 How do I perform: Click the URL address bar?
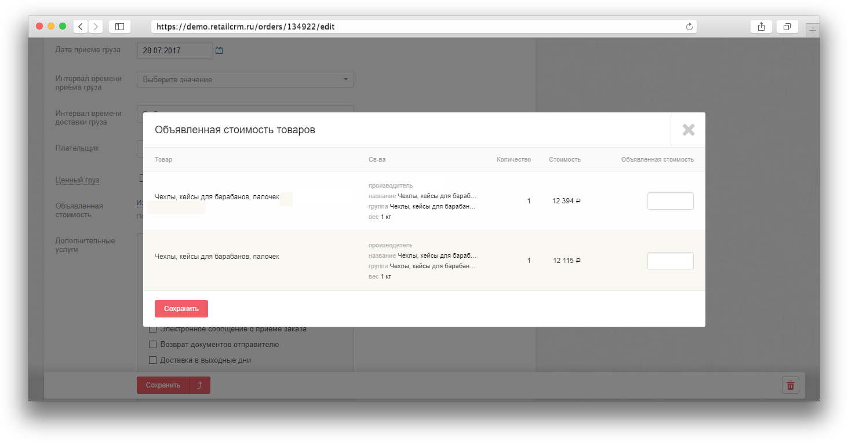pyautogui.click(x=417, y=27)
